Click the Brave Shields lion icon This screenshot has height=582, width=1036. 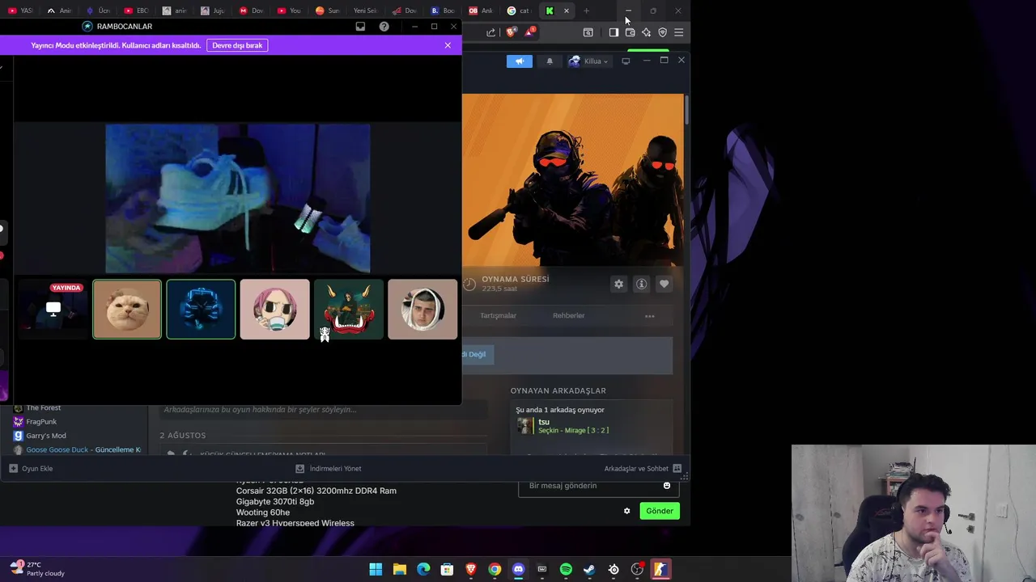click(511, 32)
